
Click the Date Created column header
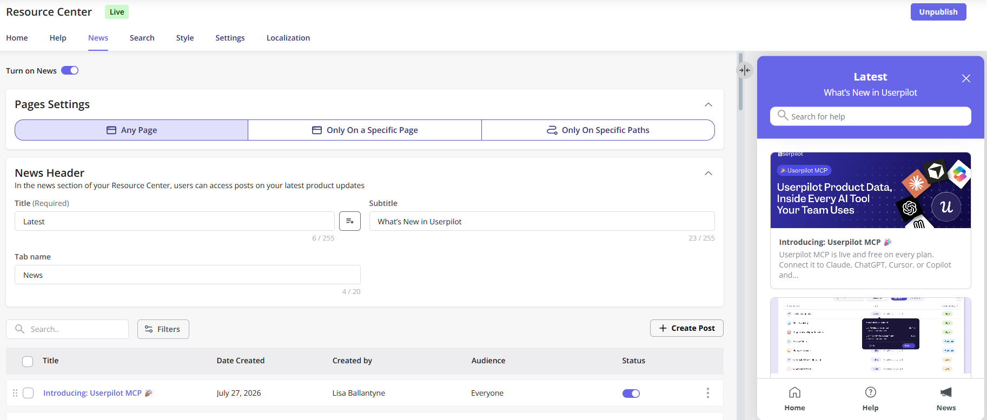click(x=241, y=361)
